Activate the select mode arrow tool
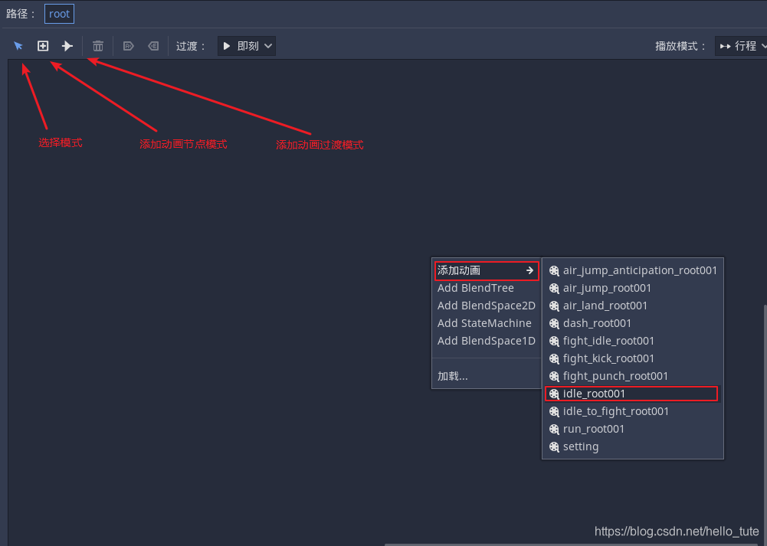The image size is (767, 546). coord(18,46)
